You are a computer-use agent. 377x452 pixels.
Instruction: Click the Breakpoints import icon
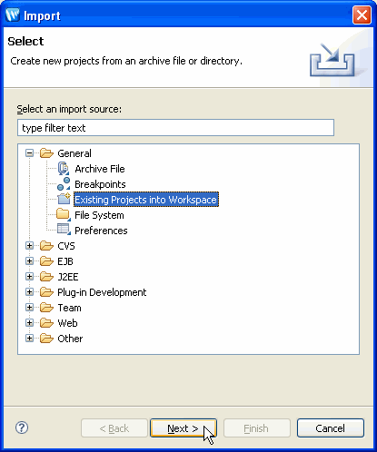64,184
